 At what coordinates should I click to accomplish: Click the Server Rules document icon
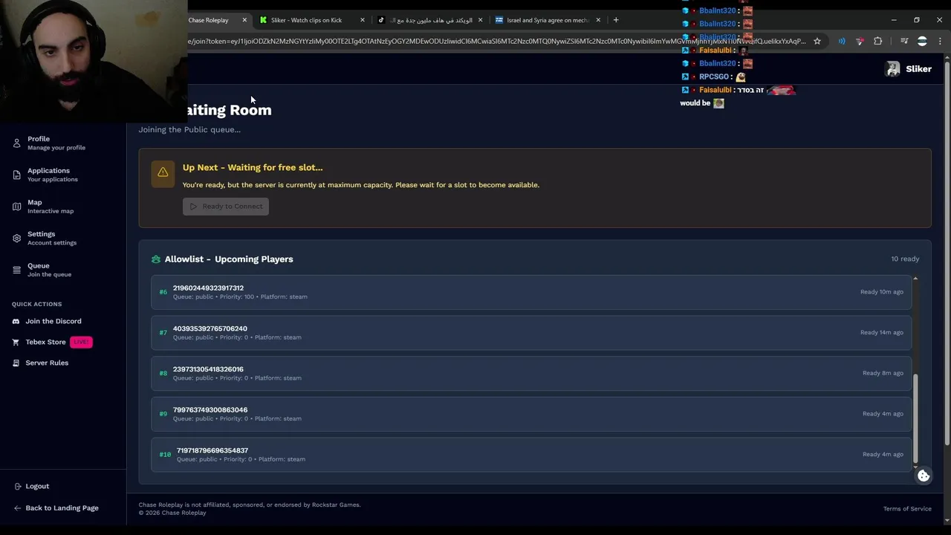pos(16,363)
